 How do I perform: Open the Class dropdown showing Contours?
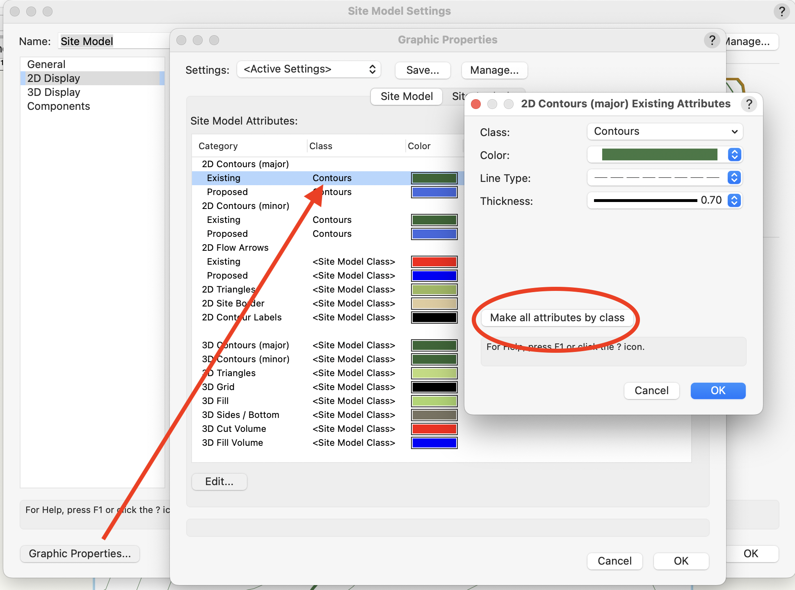[665, 132]
